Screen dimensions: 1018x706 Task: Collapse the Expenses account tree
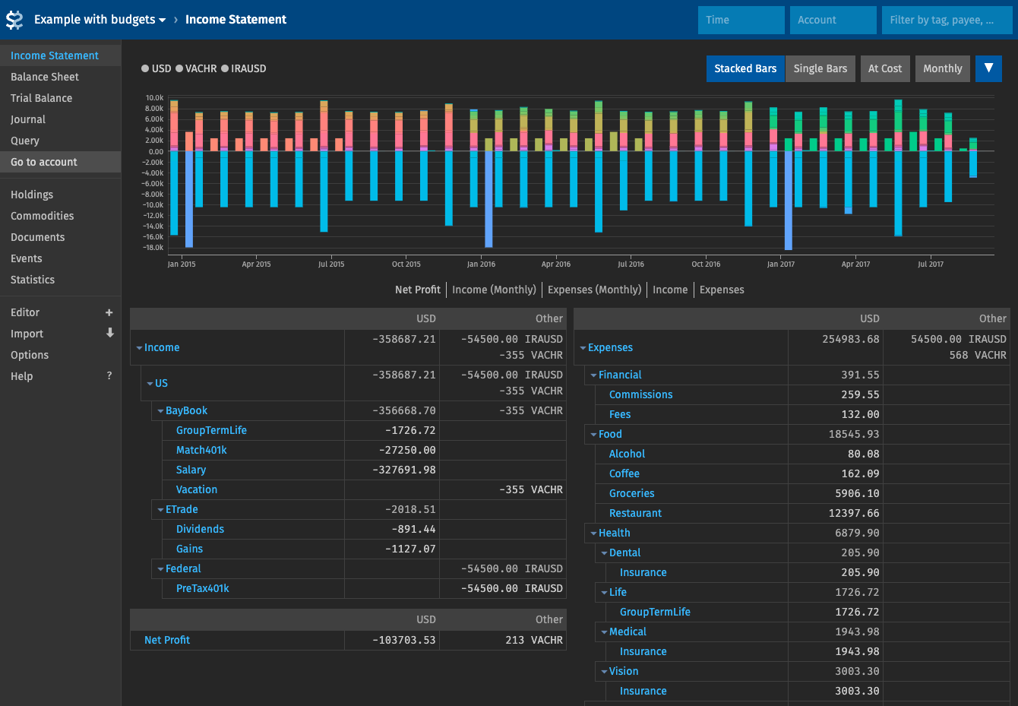(x=583, y=348)
